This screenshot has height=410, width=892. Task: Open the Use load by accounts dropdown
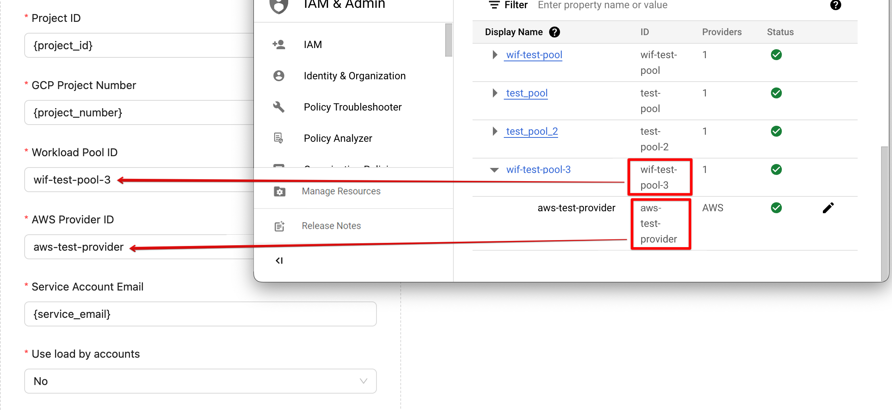click(x=200, y=381)
